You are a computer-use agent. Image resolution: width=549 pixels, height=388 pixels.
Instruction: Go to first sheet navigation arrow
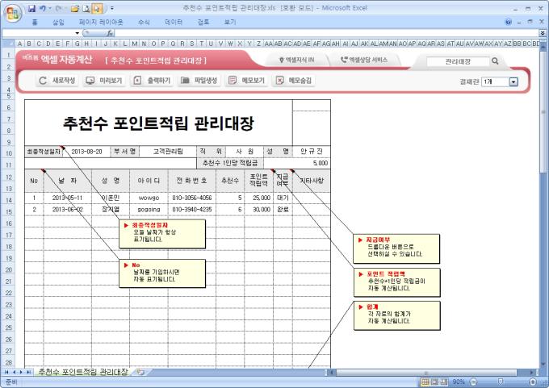tap(6, 372)
